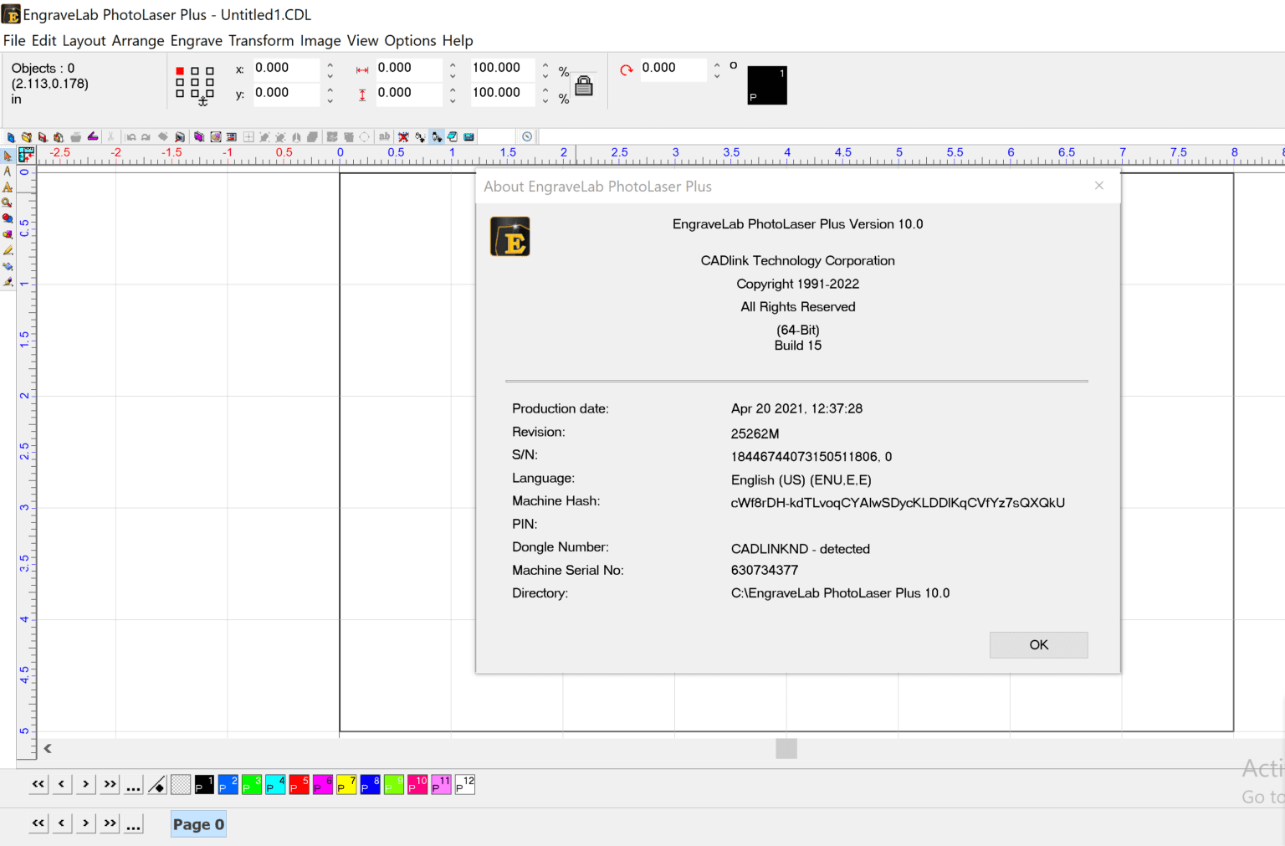Click the rotation angle input field
1285x846 pixels.
pos(673,69)
